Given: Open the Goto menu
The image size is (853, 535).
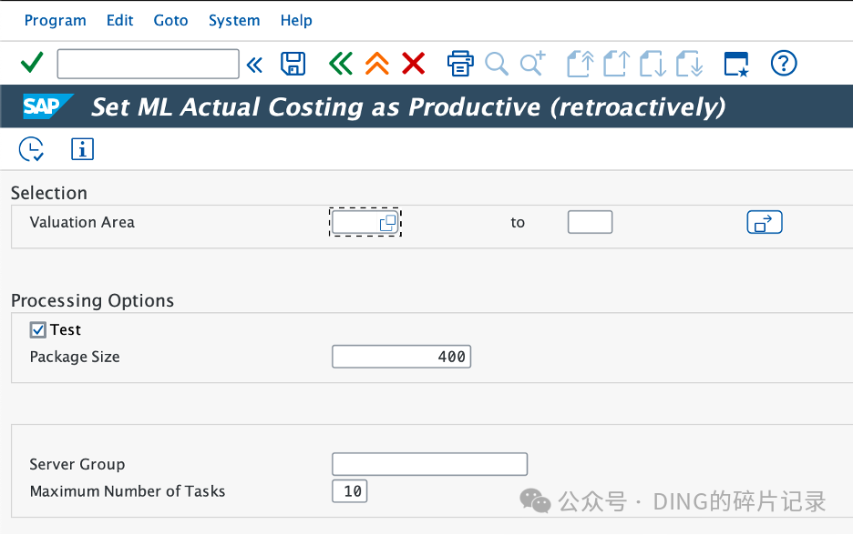Looking at the screenshot, I should [x=170, y=21].
